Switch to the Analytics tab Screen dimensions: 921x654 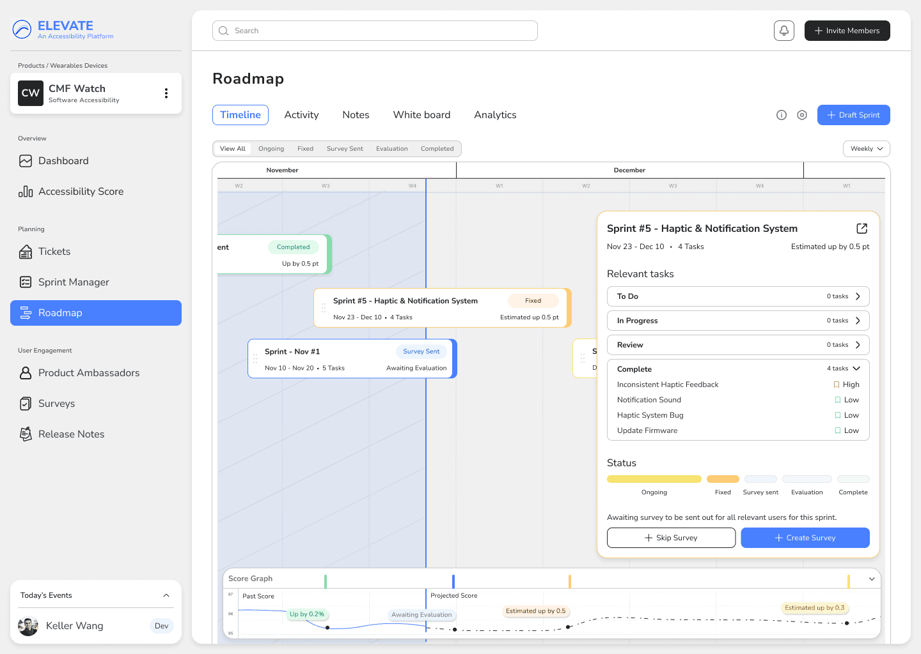[495, 115]
